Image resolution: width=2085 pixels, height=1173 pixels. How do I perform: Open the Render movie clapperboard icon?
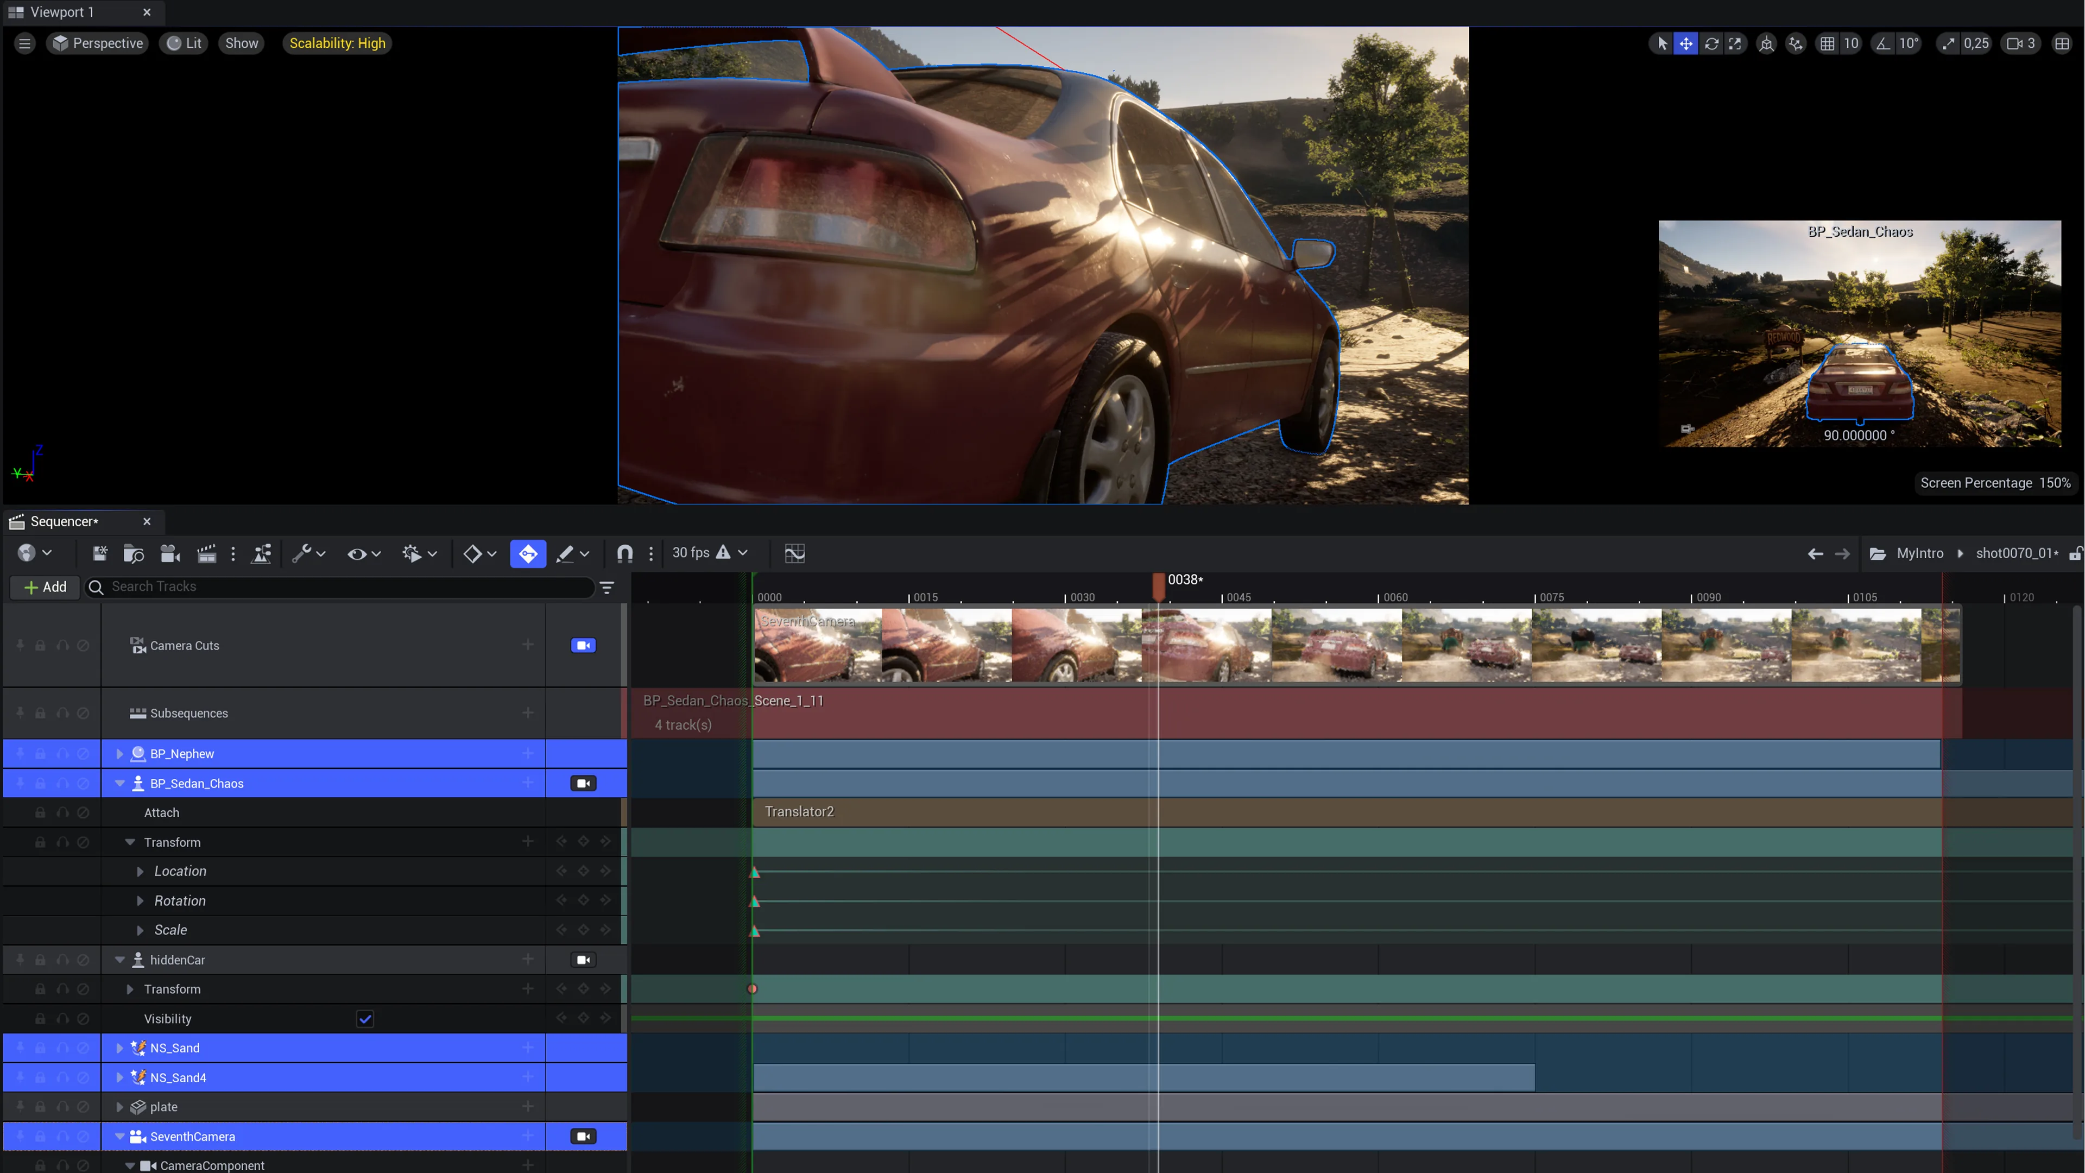pos(206,554)
